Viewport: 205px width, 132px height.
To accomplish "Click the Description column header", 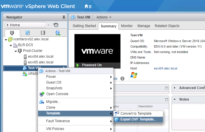I will coord(153,106).
